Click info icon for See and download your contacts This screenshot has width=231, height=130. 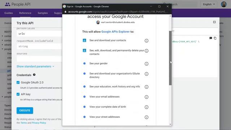click(x=146, y=41)
